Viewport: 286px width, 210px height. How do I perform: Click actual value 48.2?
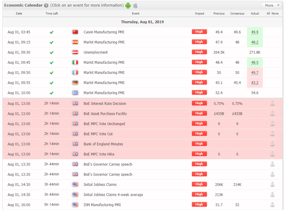pyautogui.click(x=255, y=42)
